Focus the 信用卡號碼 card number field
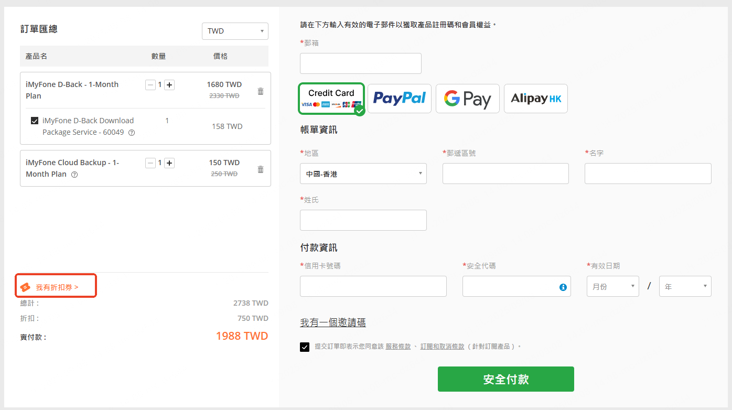This screenshot has height=410, width=732. click(373, 286)
